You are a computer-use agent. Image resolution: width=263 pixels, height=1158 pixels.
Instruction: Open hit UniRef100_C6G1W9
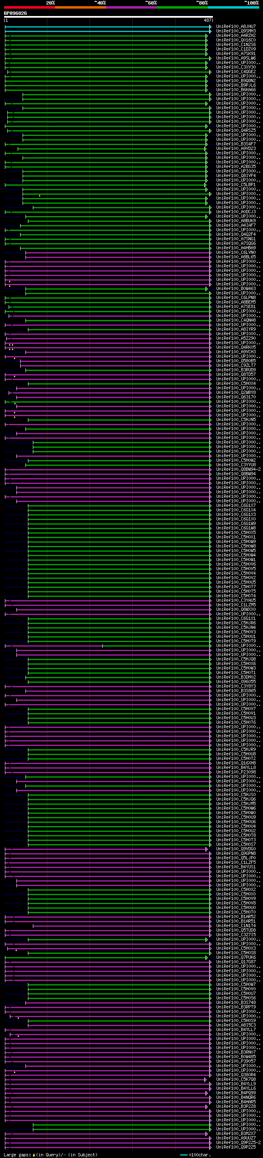point(236,524)
